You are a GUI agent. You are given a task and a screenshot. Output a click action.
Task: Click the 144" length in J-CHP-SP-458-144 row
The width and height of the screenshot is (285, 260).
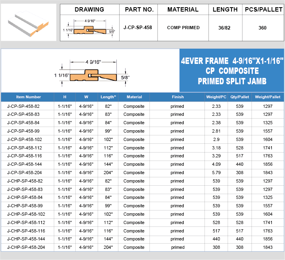[x=108, y=239]
